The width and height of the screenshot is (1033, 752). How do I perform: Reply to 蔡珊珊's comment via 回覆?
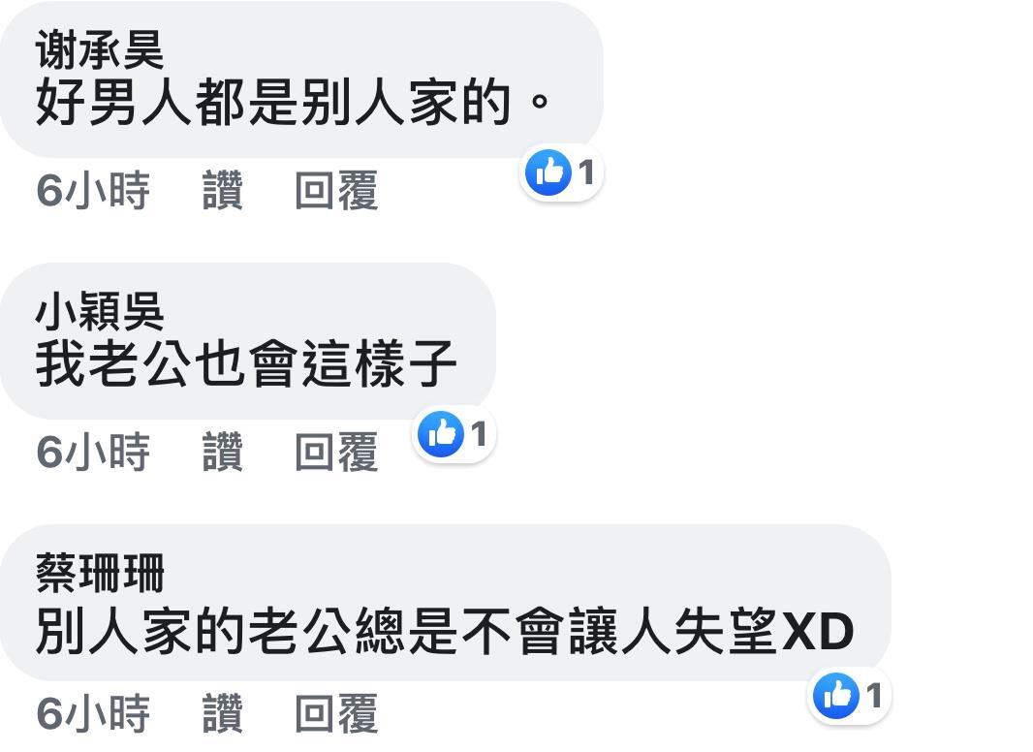(x=336, y=713)
